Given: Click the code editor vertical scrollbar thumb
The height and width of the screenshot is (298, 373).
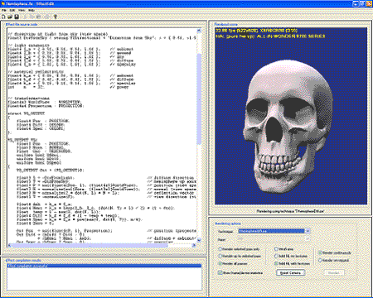Looking at the screenshot, I should tap(199, 99).
